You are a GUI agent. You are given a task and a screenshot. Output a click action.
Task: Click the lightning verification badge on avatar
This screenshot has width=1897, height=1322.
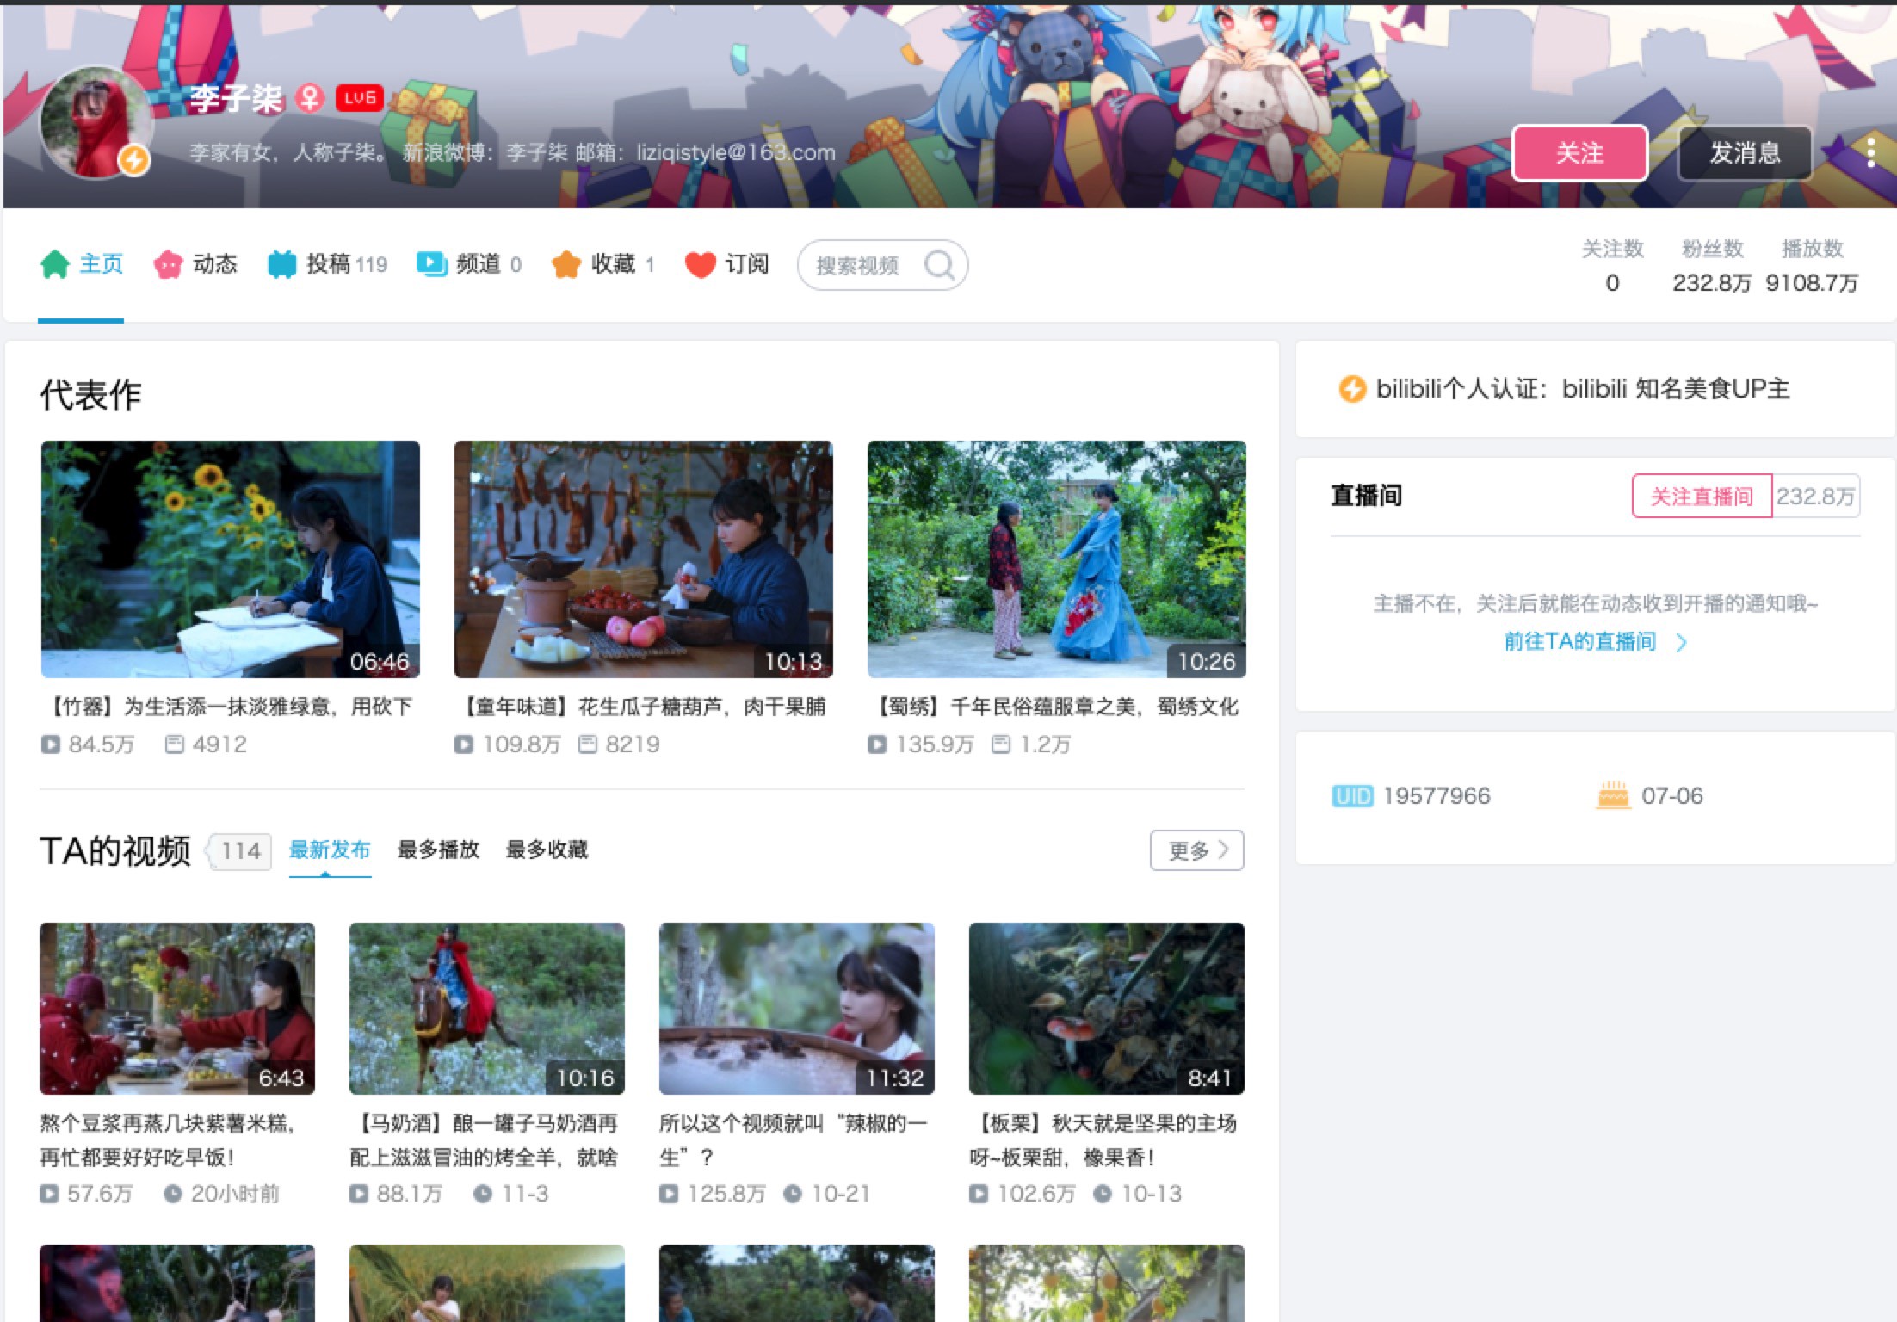134,160
